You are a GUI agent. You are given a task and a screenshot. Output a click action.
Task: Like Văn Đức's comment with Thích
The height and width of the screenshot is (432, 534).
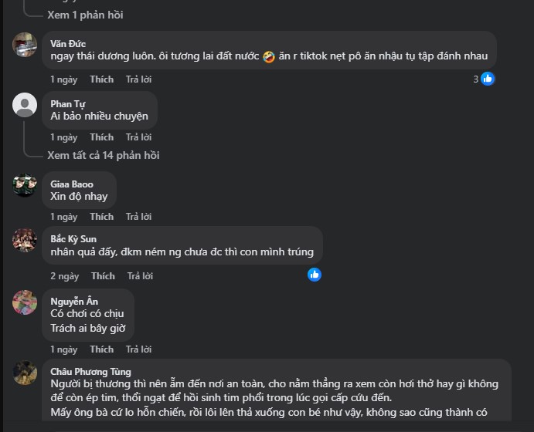[x=101, y=79]
